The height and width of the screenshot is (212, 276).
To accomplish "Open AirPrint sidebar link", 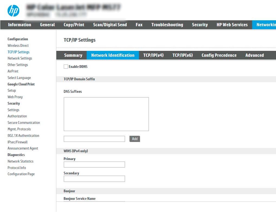I will (x=13, y=71).
